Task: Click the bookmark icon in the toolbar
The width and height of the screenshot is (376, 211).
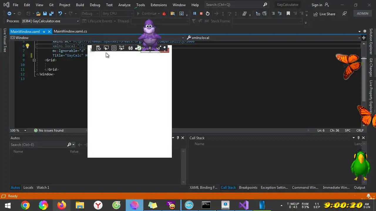Action: point(288,13)
